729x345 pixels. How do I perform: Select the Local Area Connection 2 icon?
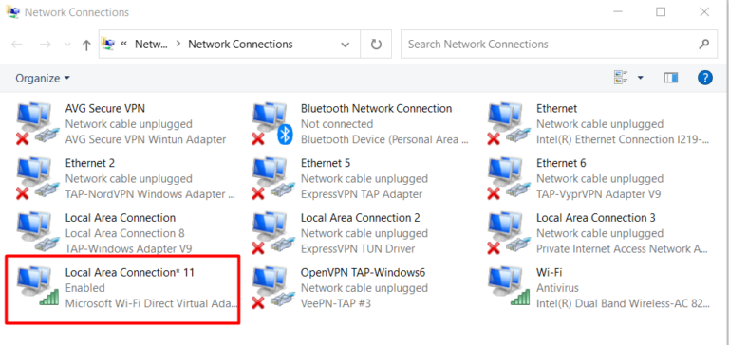coord(273,233)
